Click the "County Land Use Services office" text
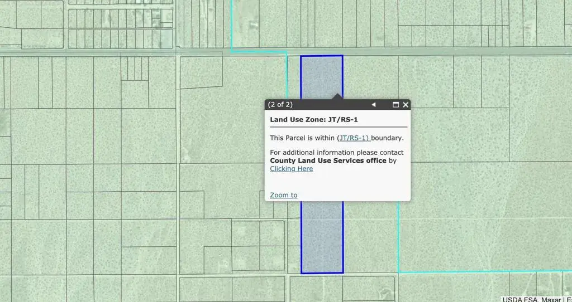The image size is (572, 302). tap(328, 160)
